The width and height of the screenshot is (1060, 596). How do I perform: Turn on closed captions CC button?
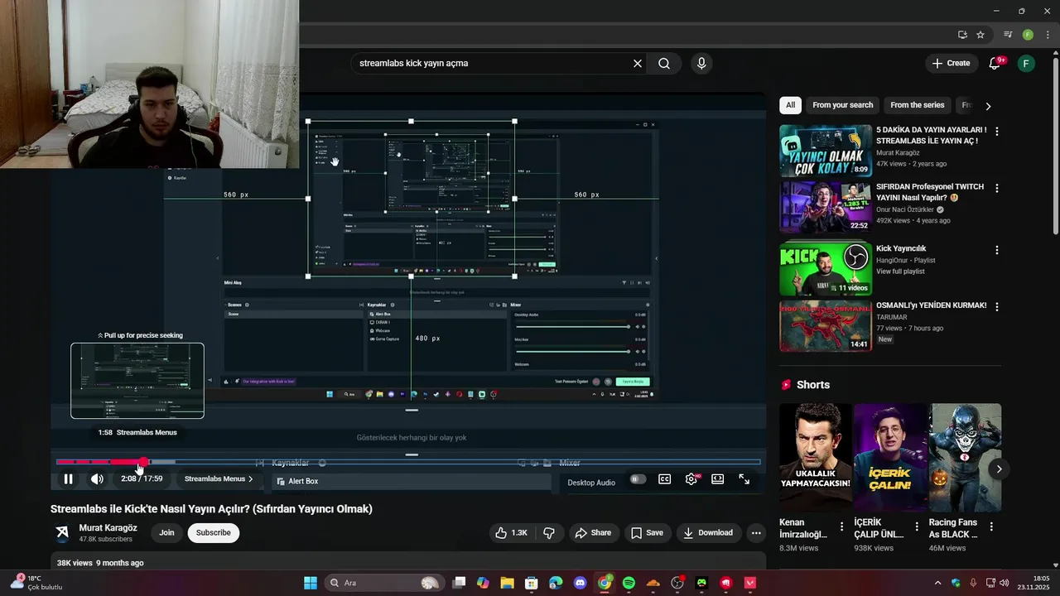pos(664,479)
